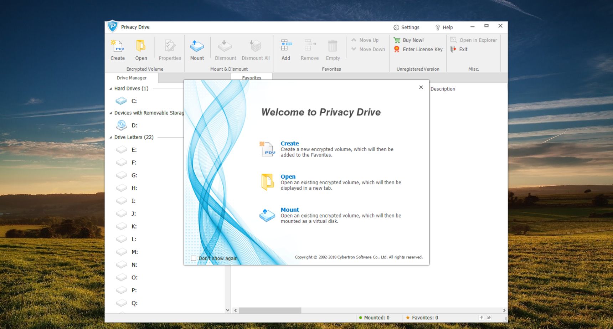Select drive letter G:
The height and width of the screenshot is (329, 613).
127,175
